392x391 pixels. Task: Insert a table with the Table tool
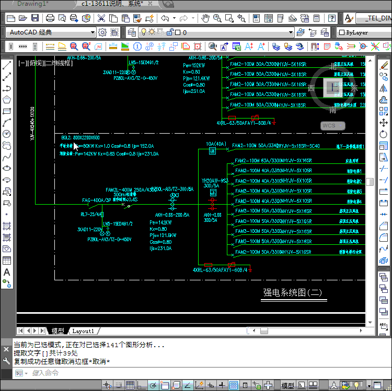(x=7, y=260)
